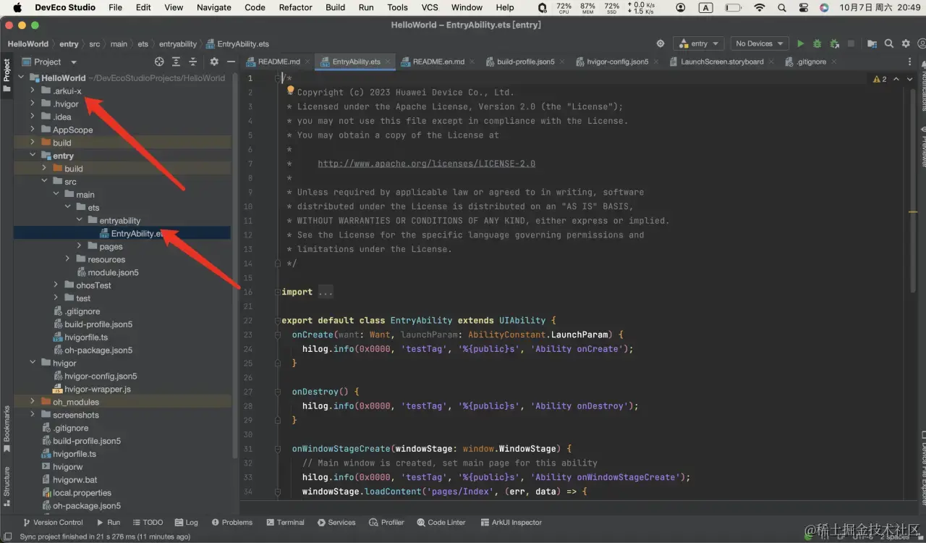Open the Version Control tool window
This screenshot has height=543, width=926.
[53, 522]
